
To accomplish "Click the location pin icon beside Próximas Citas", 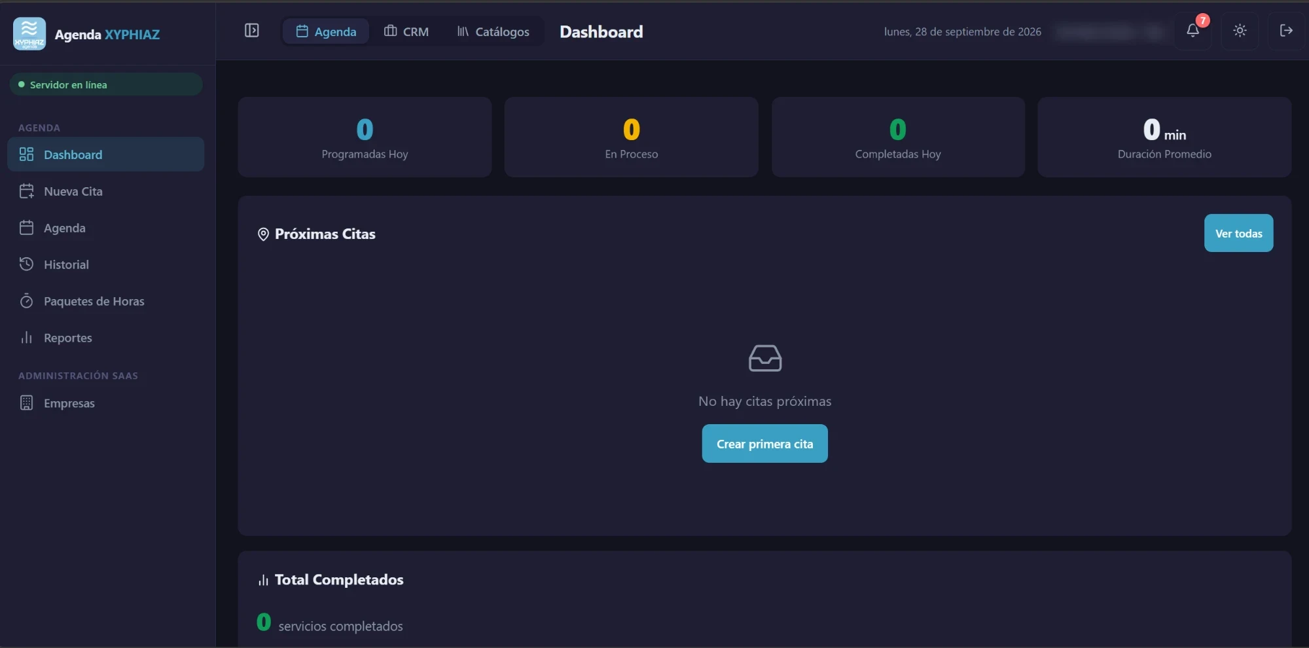I will coord(263,234).
